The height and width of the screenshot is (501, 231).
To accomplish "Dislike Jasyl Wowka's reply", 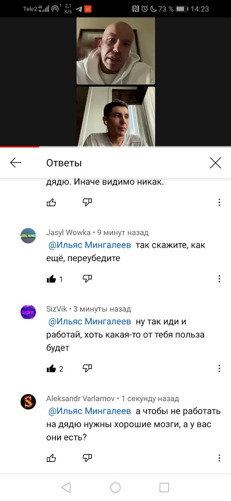I will [x=87, y=279].
